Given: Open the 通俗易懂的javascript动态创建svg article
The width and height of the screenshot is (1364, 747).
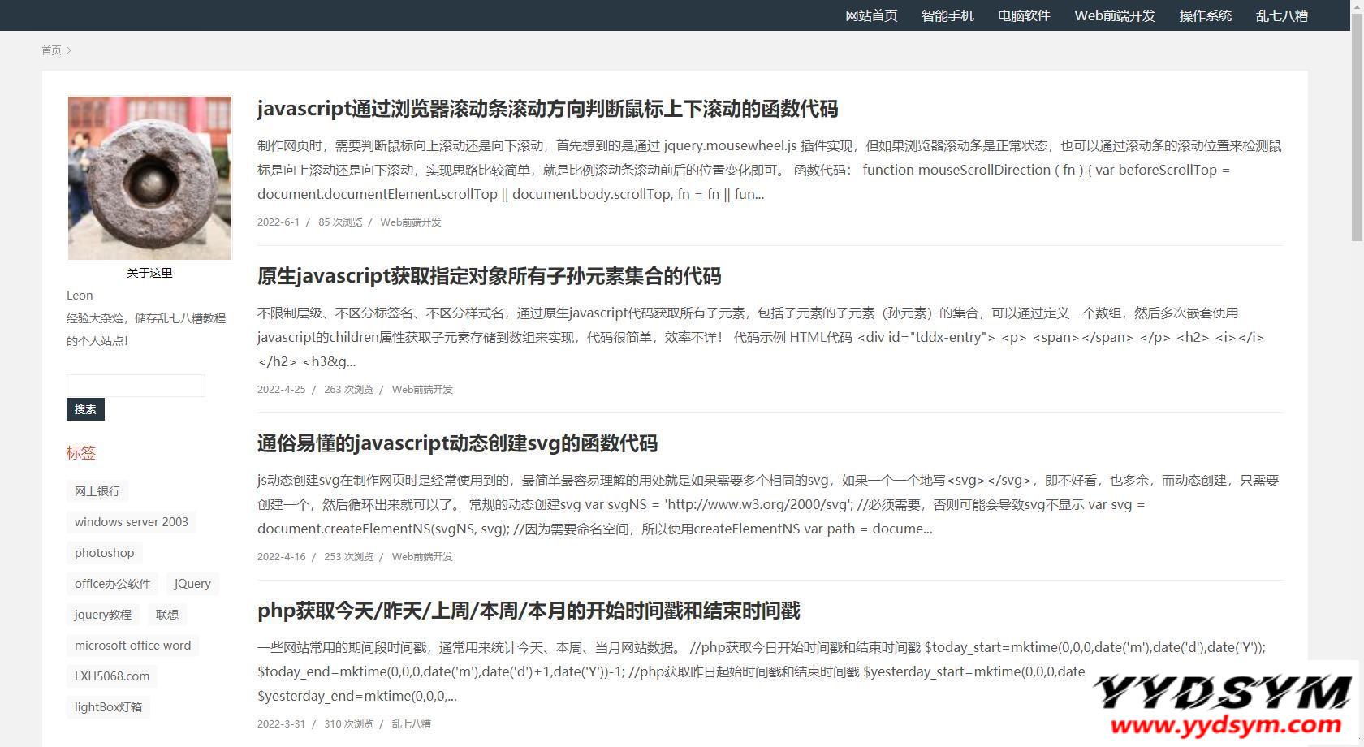Looking at the screenshot, I should (x=457, y=443).
